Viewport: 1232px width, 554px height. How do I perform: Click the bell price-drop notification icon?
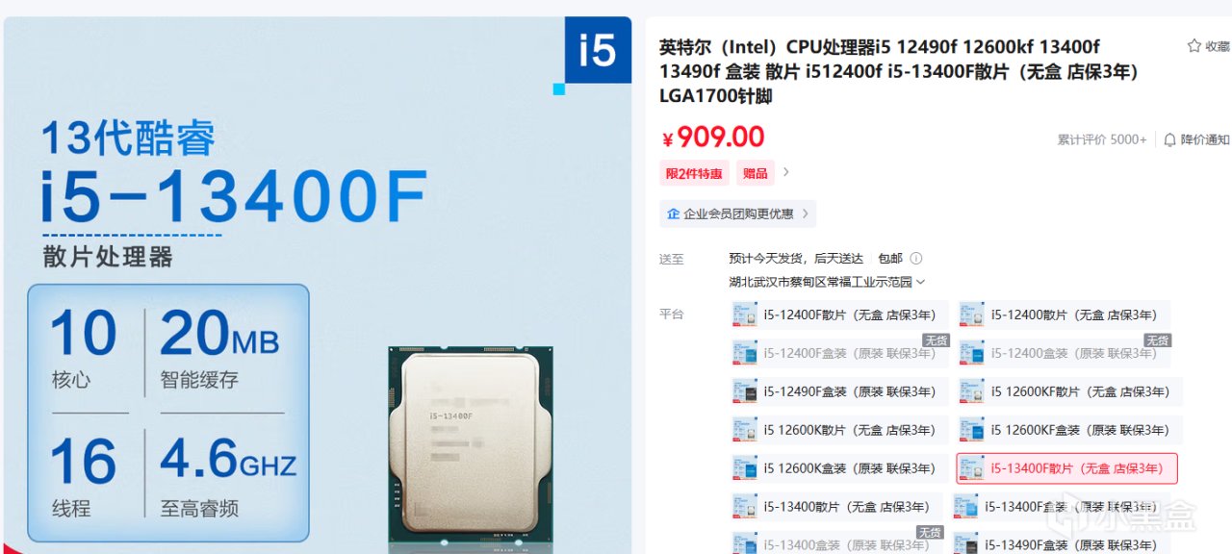[1170, 139]
